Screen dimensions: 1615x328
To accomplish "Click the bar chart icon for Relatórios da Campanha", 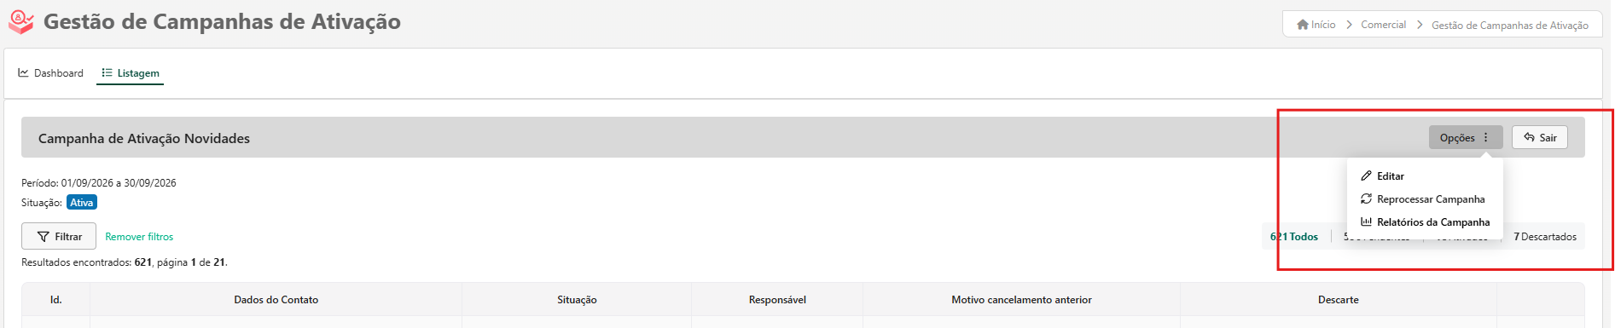I will (1366, 222).
